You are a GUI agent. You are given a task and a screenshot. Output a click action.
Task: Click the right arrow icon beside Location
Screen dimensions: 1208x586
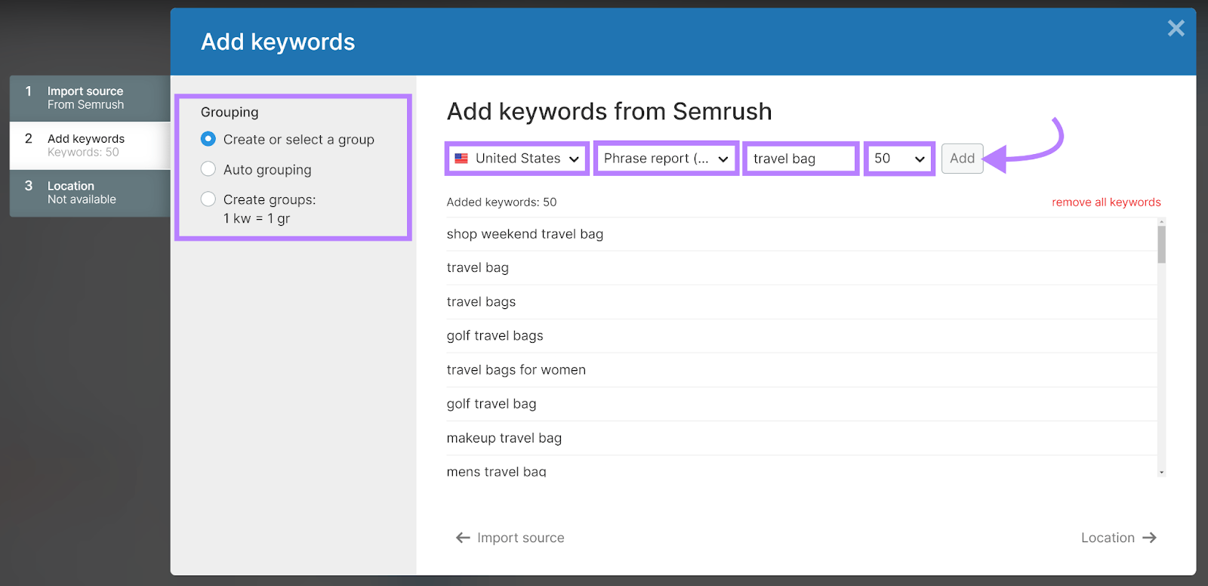1150,538
